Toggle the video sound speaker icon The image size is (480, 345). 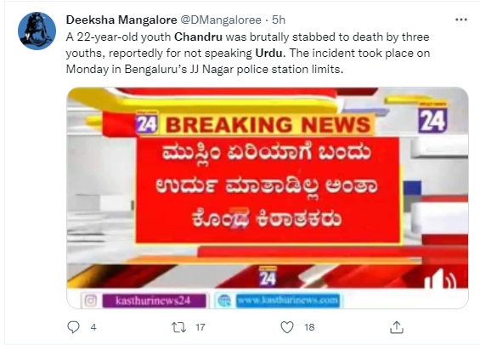coord(440,279)
